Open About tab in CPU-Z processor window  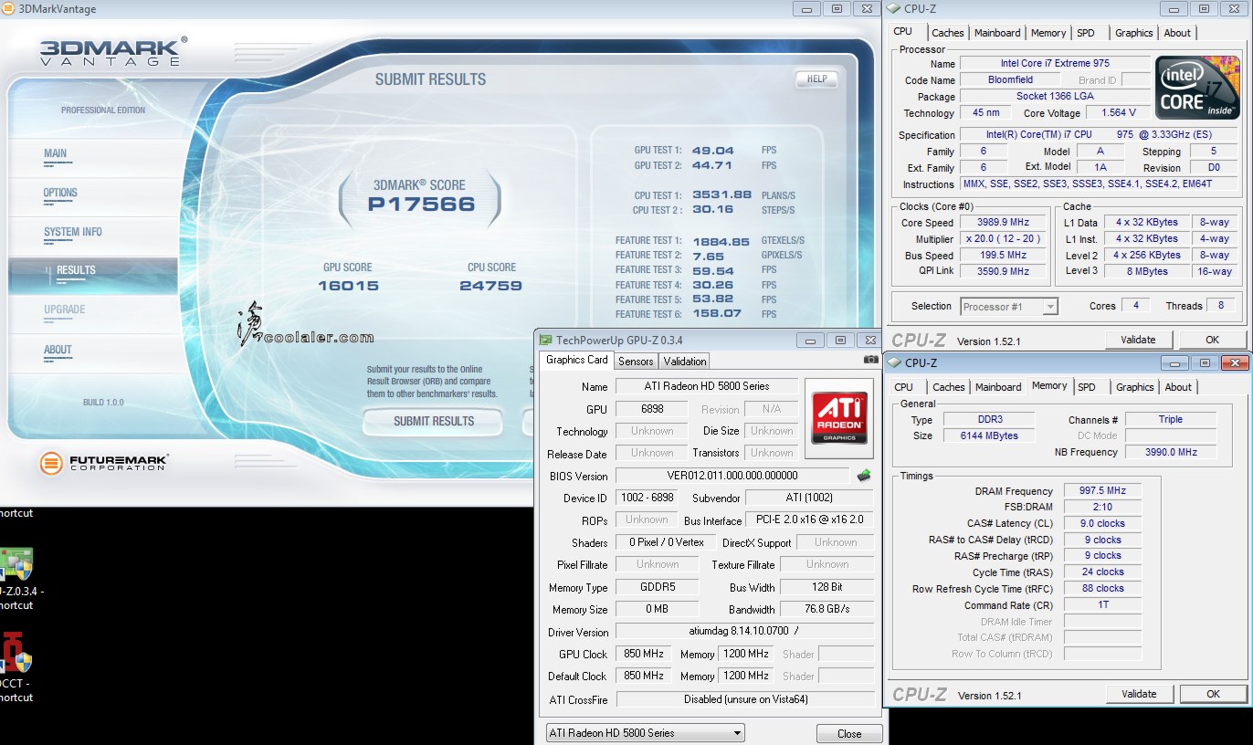(x=1177, y=33)
